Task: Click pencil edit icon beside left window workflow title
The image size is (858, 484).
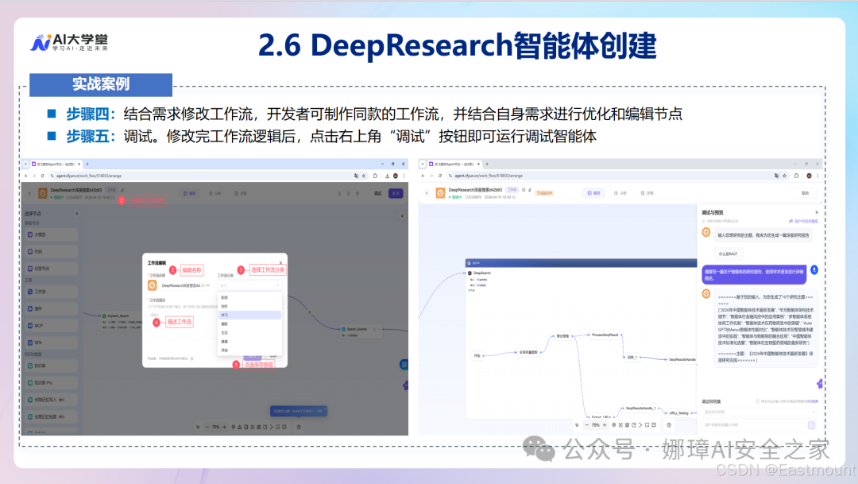Action: 122,190
